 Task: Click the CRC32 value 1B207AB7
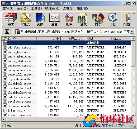tap(120, 47)
